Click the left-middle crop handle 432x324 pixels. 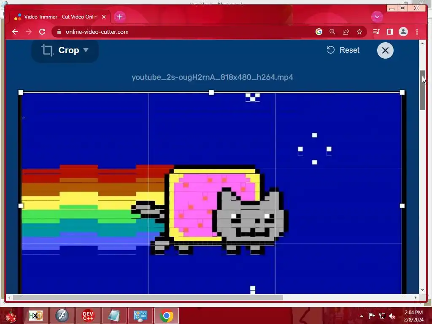coord(21,206)
